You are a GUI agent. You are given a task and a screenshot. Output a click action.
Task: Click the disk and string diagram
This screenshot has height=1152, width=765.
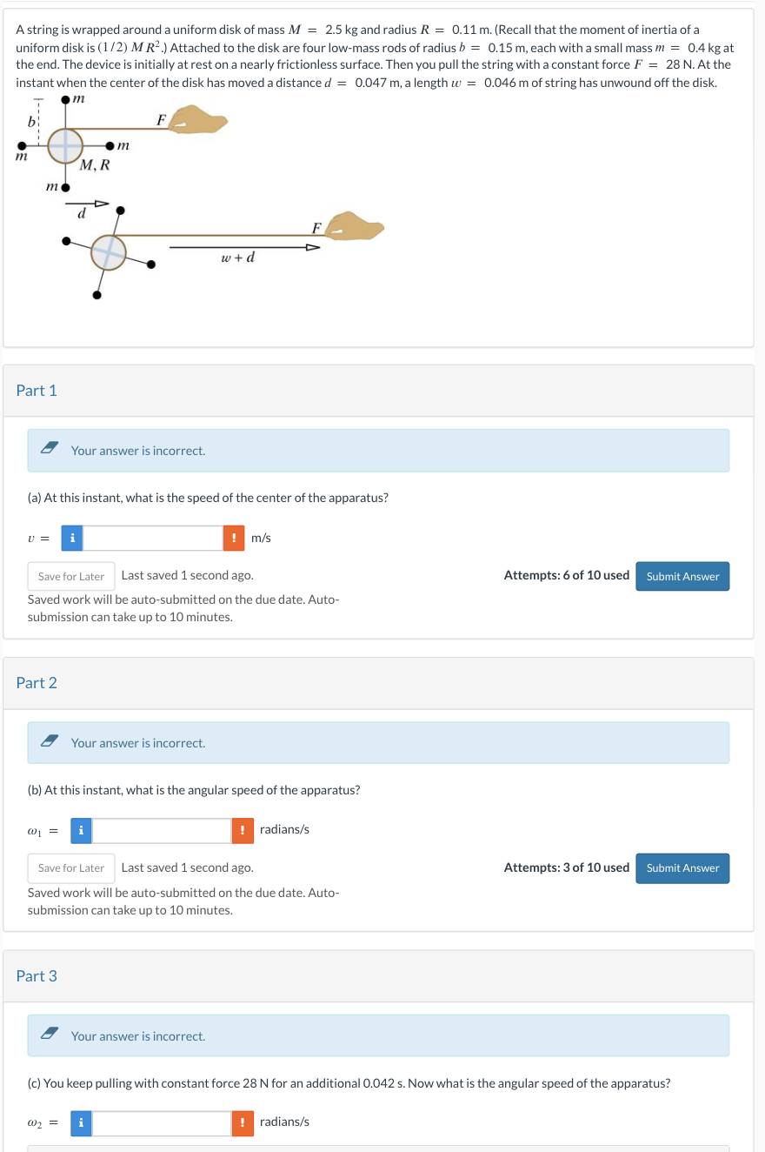point(200,200)
